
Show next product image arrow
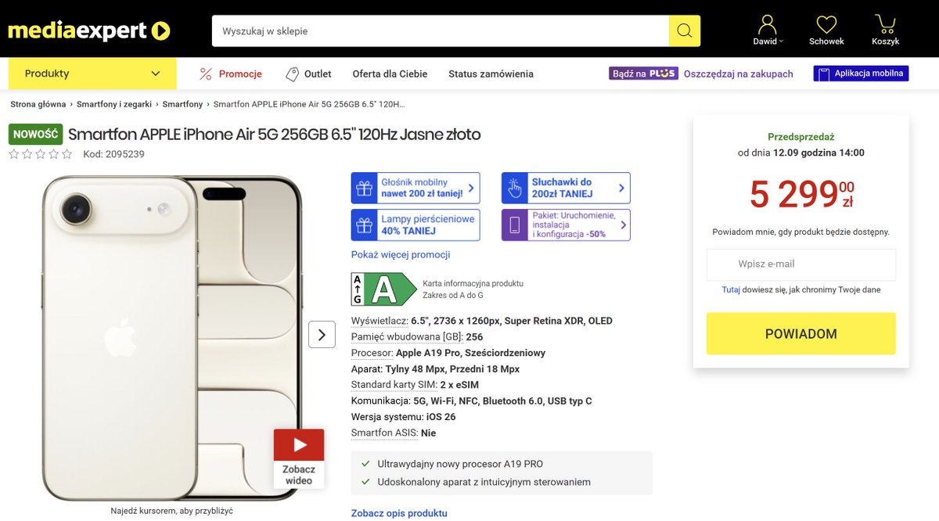[x=322, y=335]
